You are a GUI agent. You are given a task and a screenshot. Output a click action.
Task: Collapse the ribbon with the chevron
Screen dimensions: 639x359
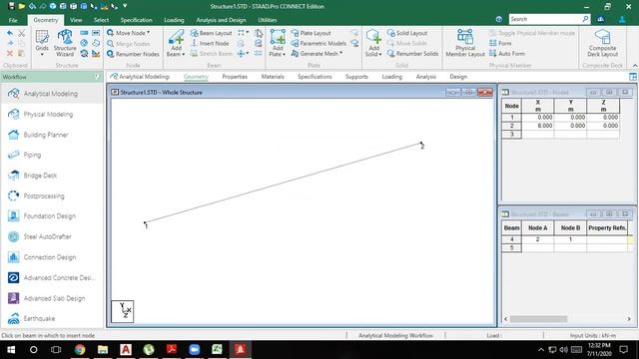(x=635, y=66)
